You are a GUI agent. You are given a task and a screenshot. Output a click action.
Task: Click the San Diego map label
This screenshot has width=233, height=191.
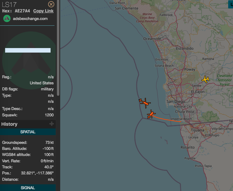click(176, 102)
